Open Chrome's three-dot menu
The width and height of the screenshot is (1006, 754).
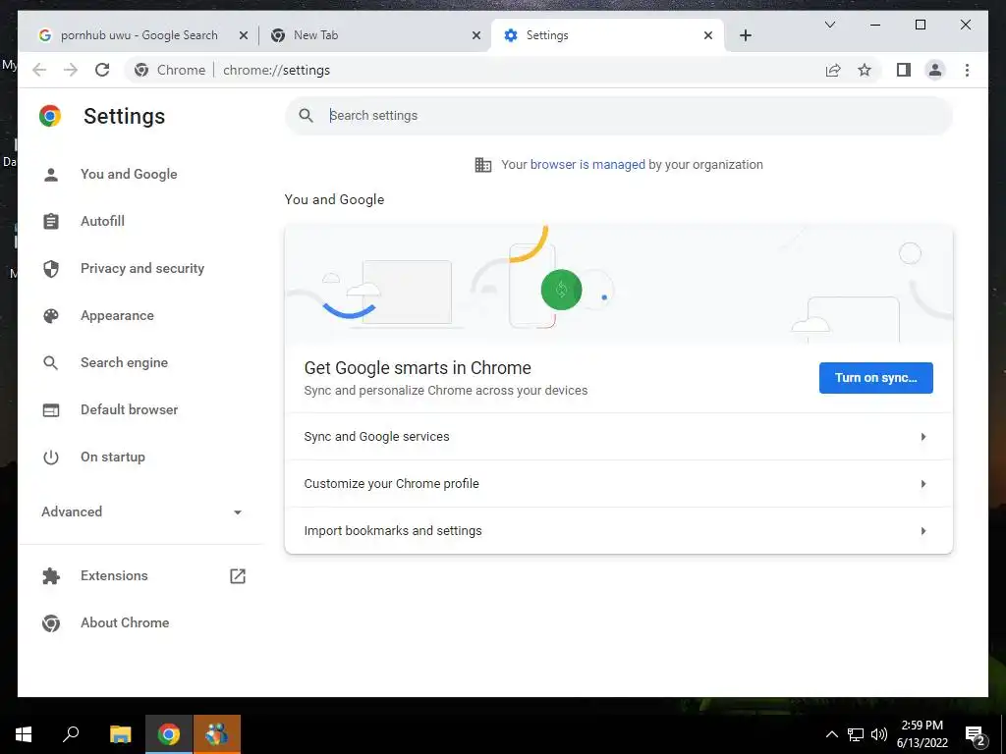(x=967, y=70)
